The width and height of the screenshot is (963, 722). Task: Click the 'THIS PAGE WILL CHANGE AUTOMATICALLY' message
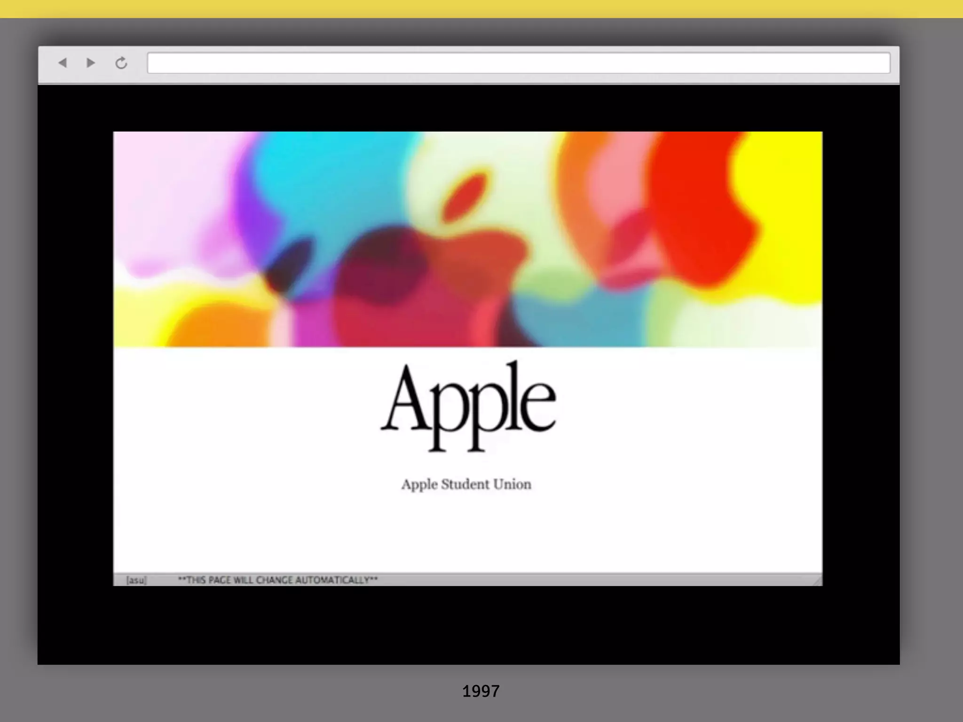pyautogui.click(x=277, y=580)
